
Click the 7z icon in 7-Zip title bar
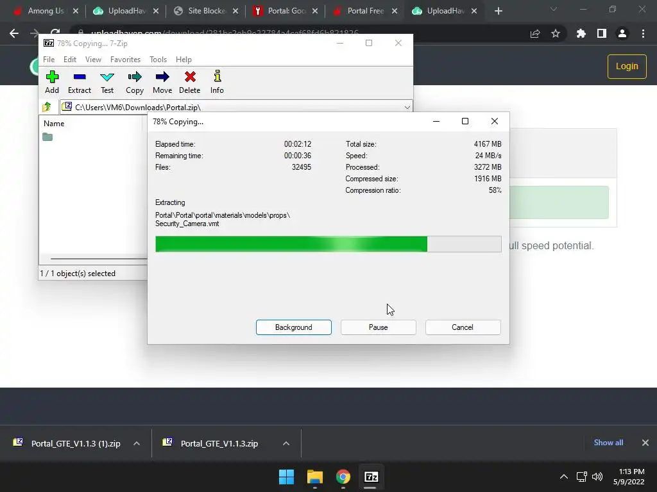point(49,43)
